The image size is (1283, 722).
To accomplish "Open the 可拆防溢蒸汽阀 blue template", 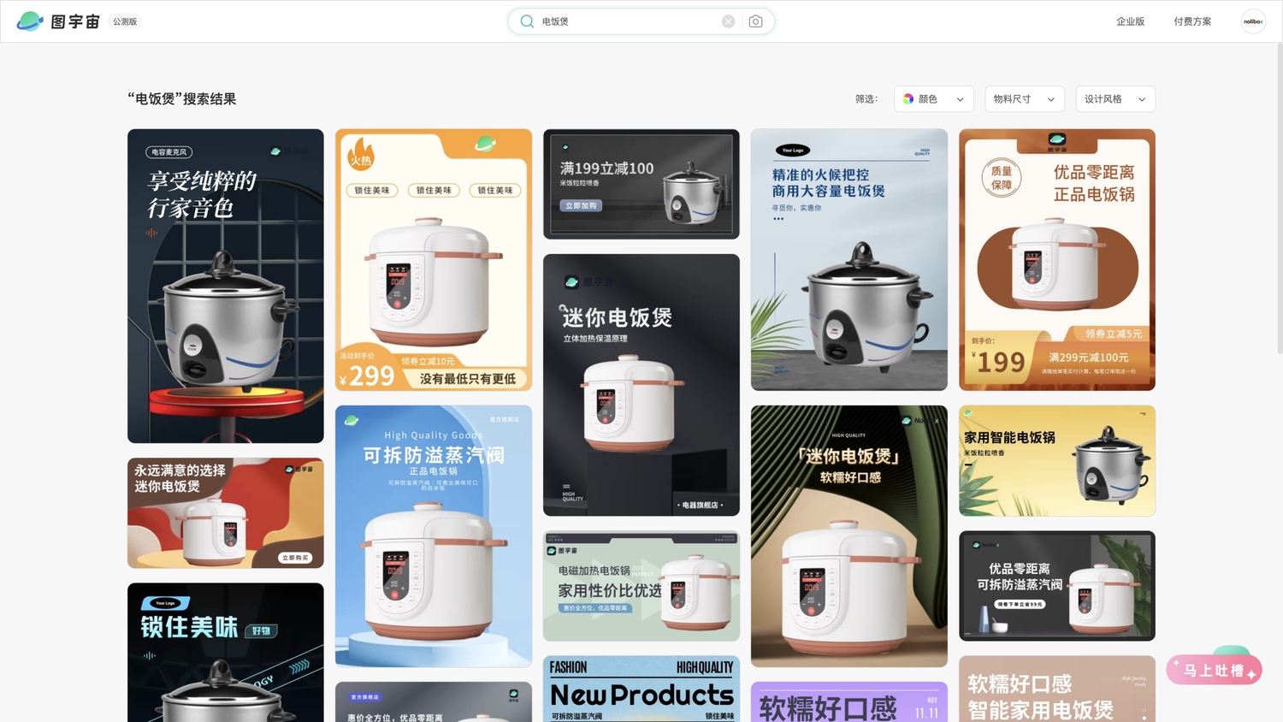I will pyautogui.click(x=434, y=536).
